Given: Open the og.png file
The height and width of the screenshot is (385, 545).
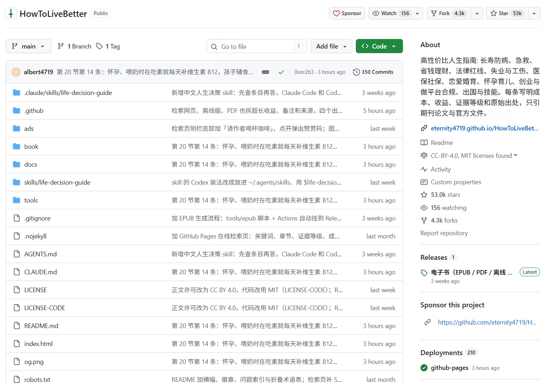Looking at the screenshot, I should (x=34, y=362).
